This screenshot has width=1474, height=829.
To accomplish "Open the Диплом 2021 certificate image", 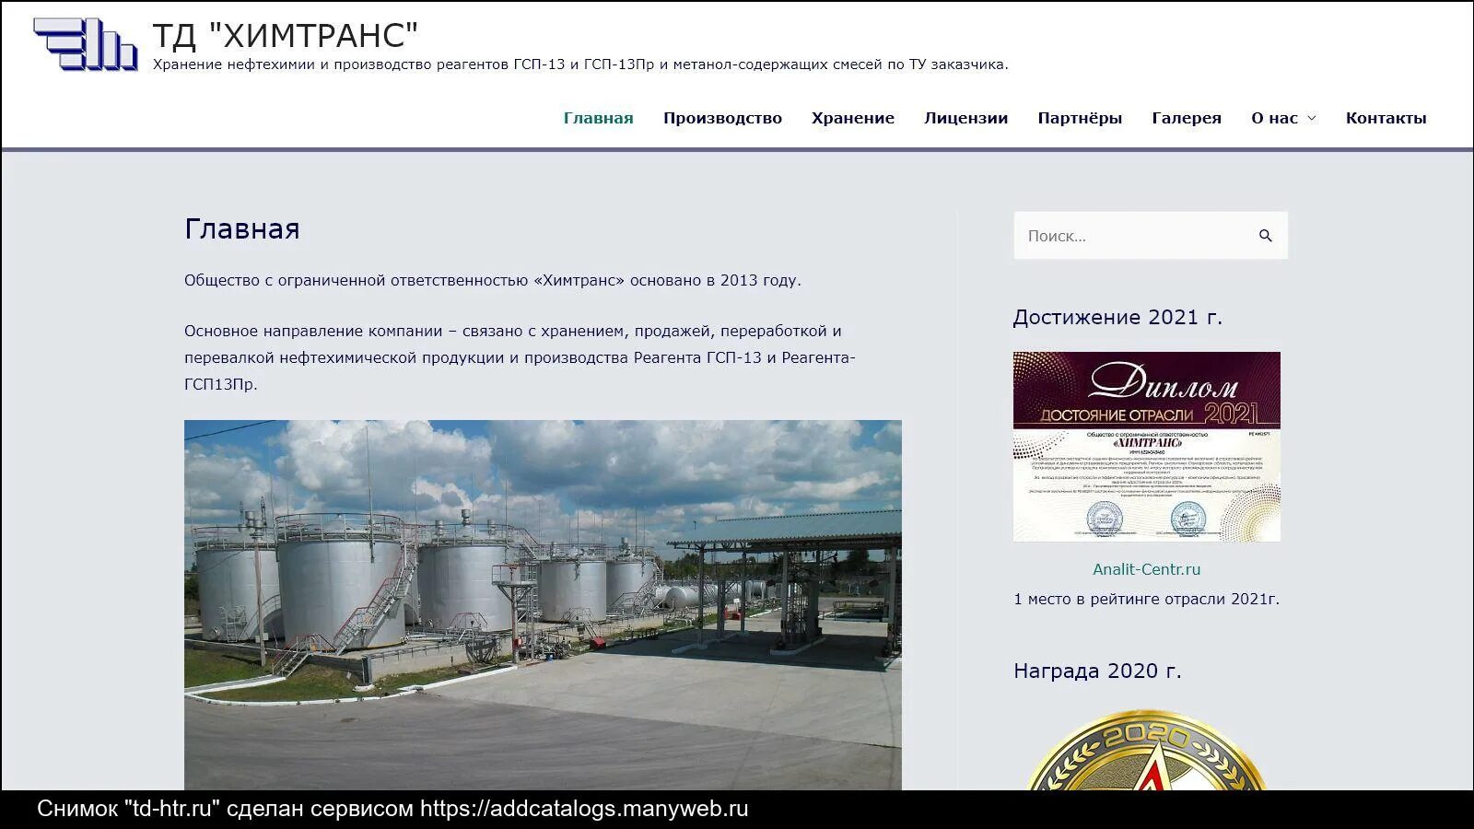I will (x=1147, y=447).
